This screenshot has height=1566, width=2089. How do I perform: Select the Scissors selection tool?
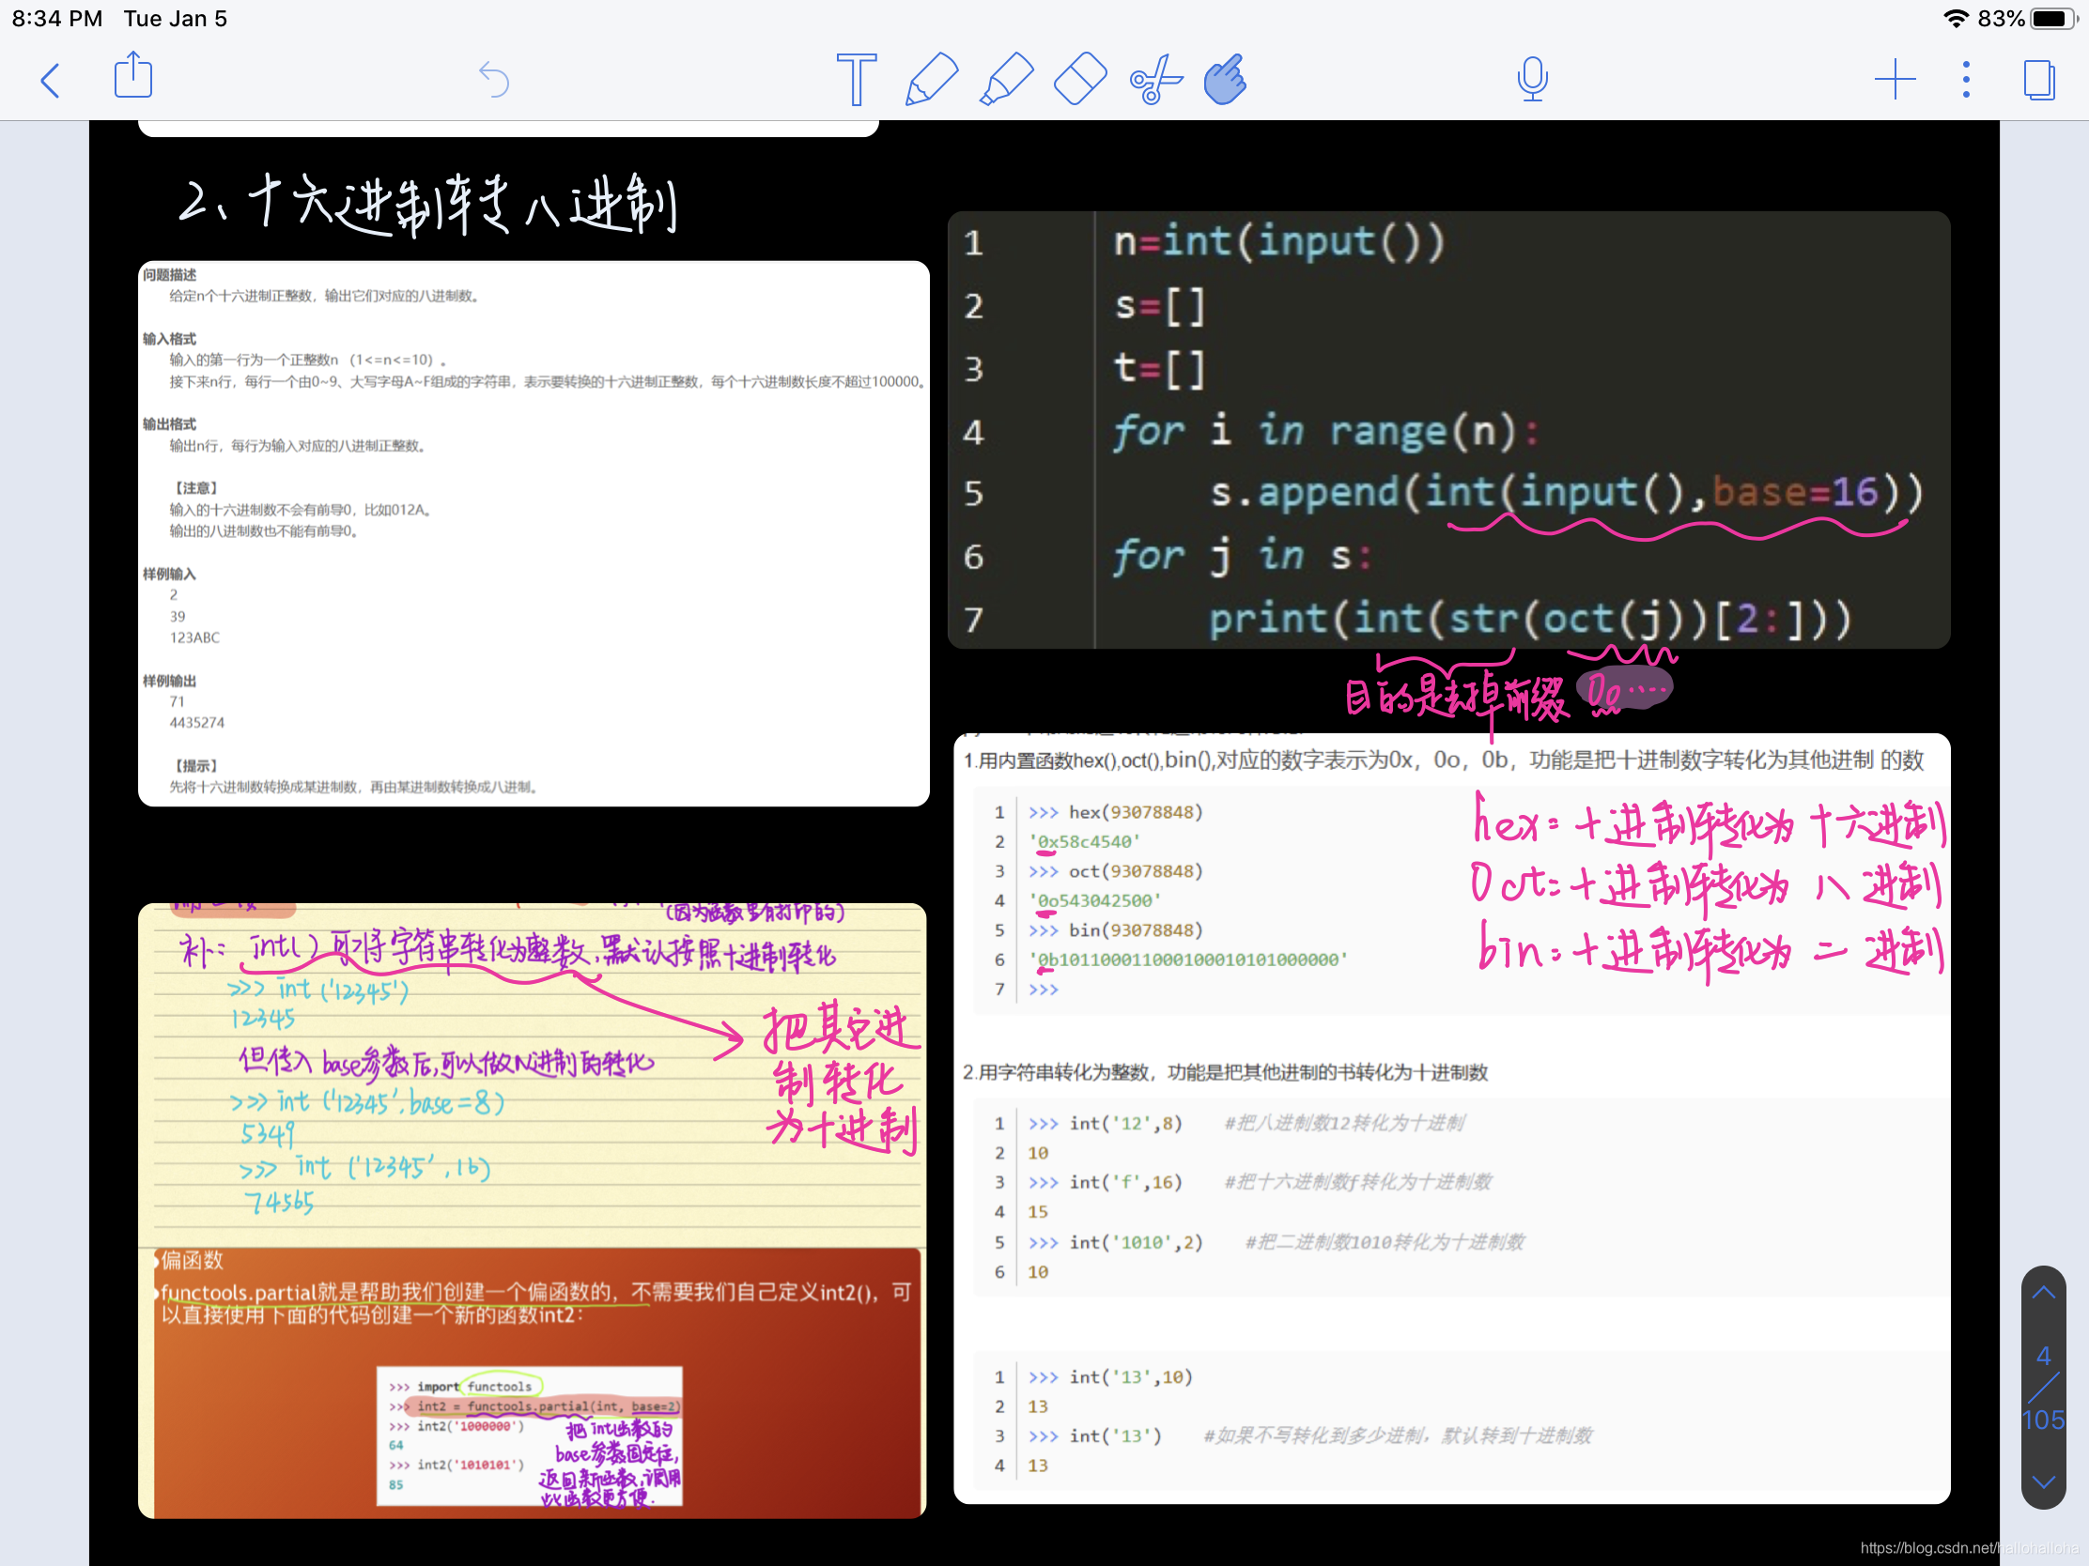(x=1155, y=79)
